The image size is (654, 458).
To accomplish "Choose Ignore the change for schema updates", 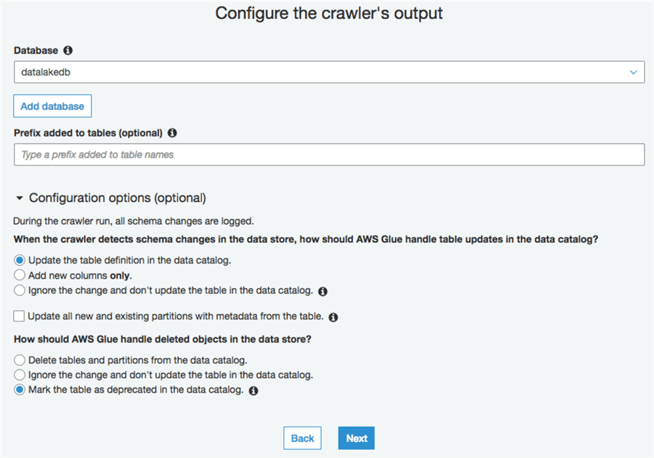I will pos(20,290).
